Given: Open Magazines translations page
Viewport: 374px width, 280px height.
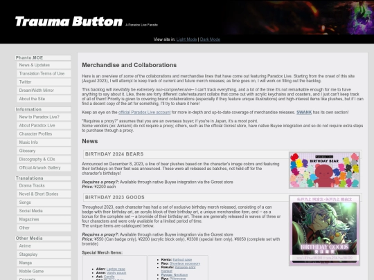Looking at the screenshot, I should tap(44, 219).
